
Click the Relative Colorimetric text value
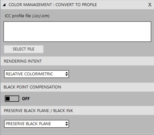(x=29, y=74)
